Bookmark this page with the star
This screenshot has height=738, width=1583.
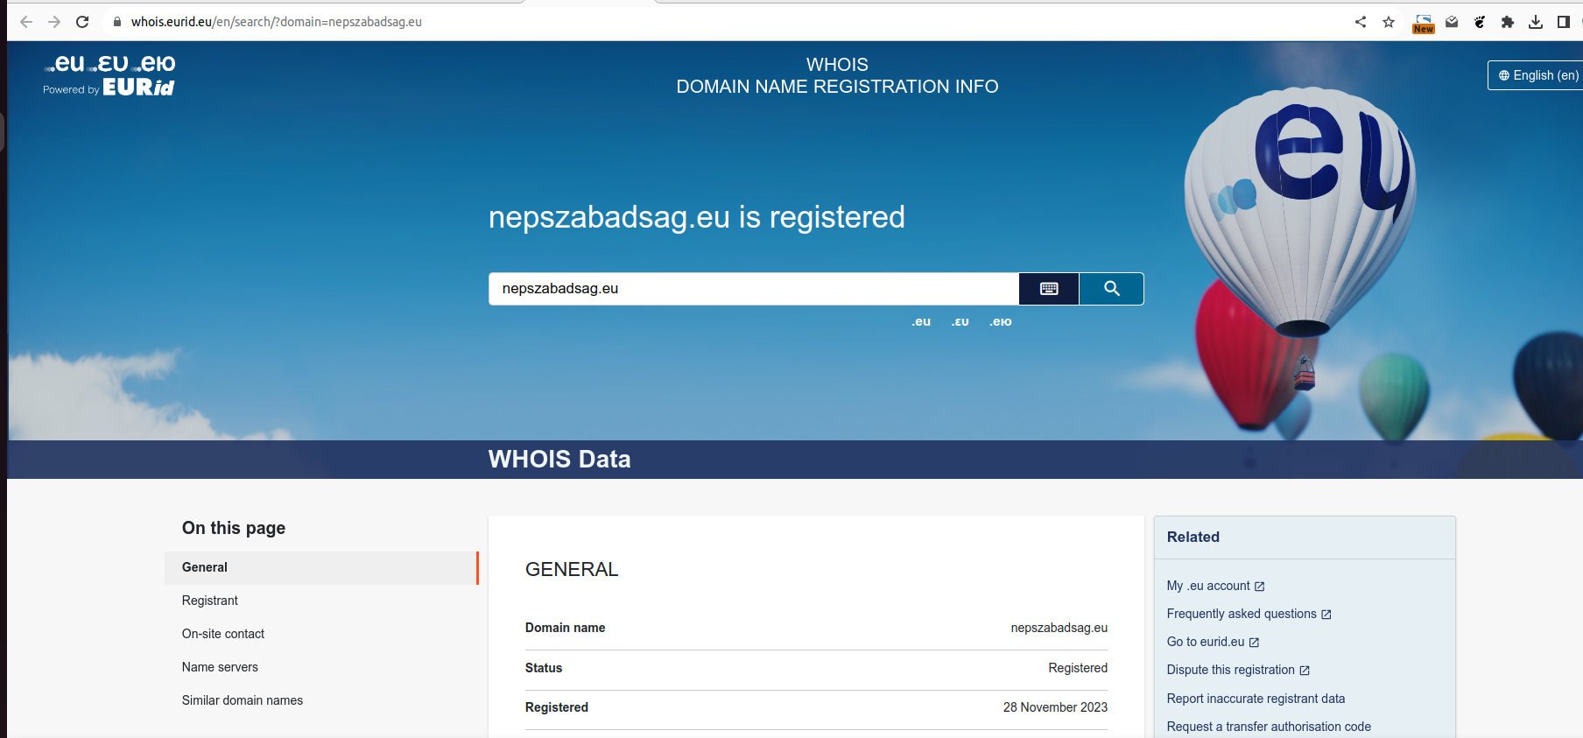click(x=1389, y=22)
